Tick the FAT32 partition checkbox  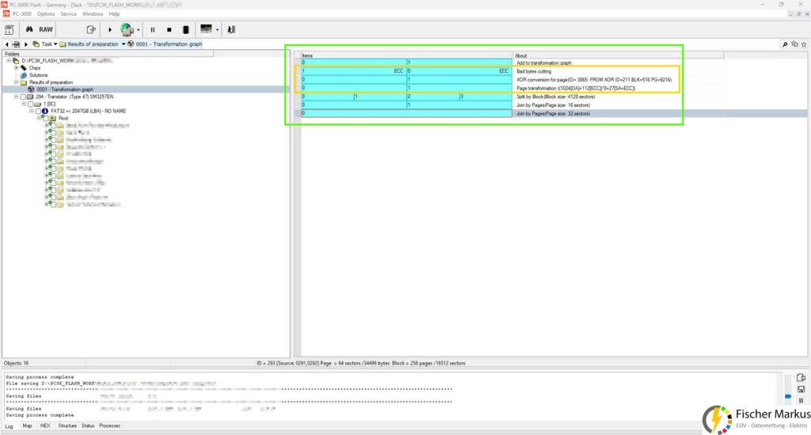[36, 111]
